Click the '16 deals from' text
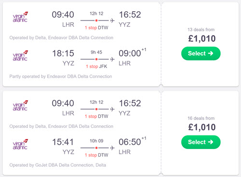 201,118
